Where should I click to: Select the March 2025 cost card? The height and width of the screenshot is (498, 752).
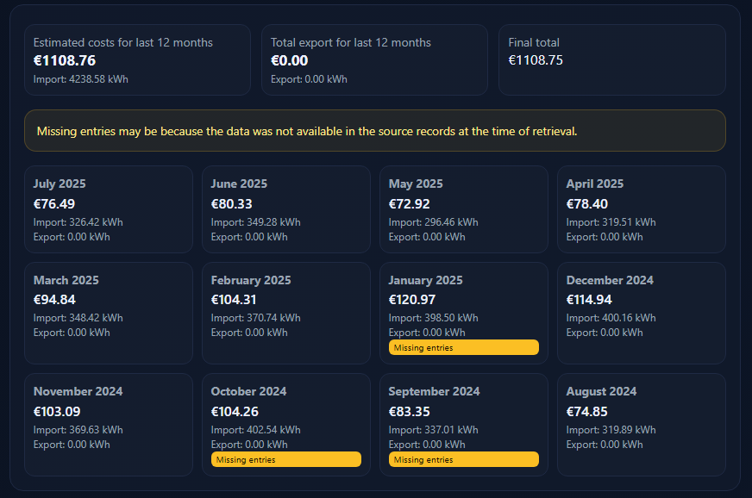click(x=108, y=313)
